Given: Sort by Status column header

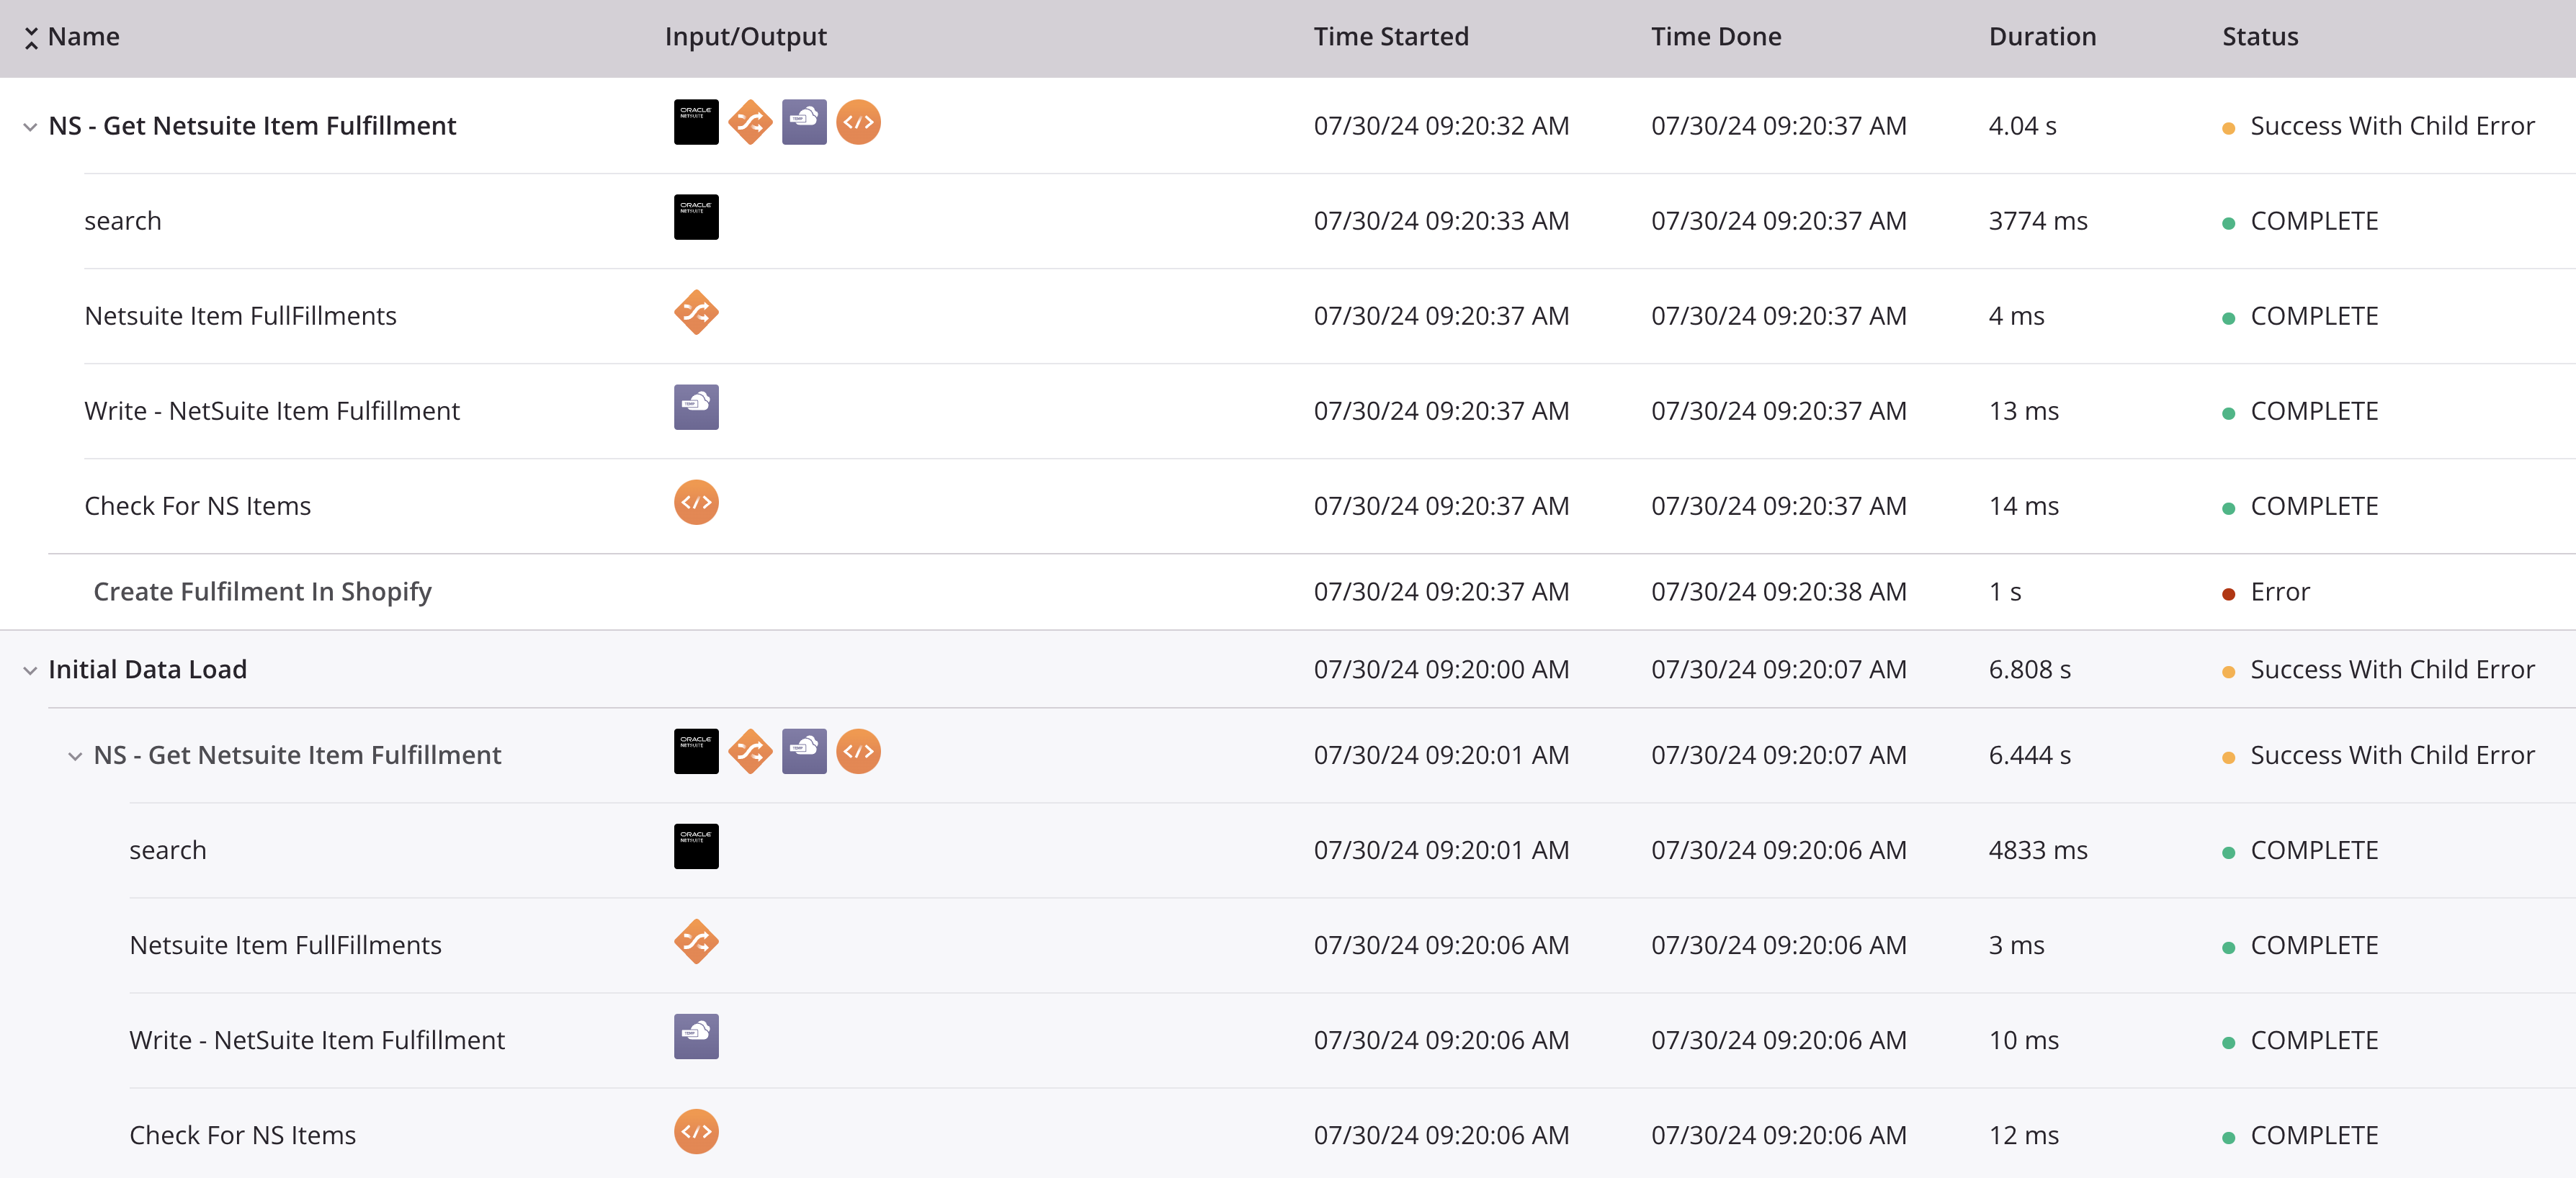Looking at the screenshot, I should (x=2260, y=37).
